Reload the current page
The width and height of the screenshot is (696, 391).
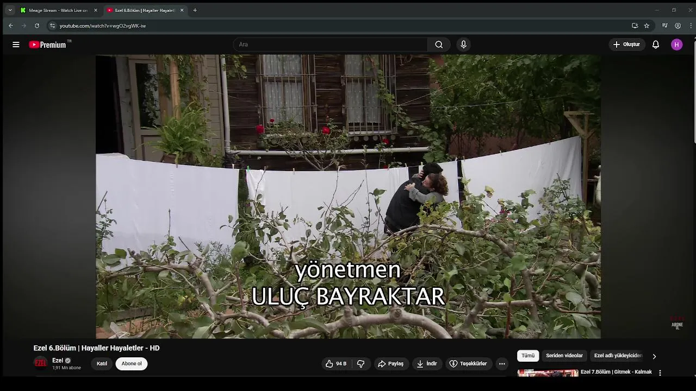coord(37,26)
